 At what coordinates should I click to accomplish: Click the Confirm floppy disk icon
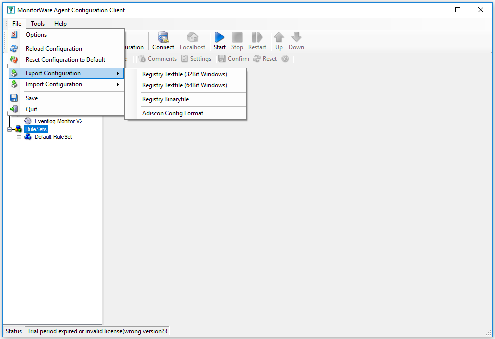click(222, 59)
